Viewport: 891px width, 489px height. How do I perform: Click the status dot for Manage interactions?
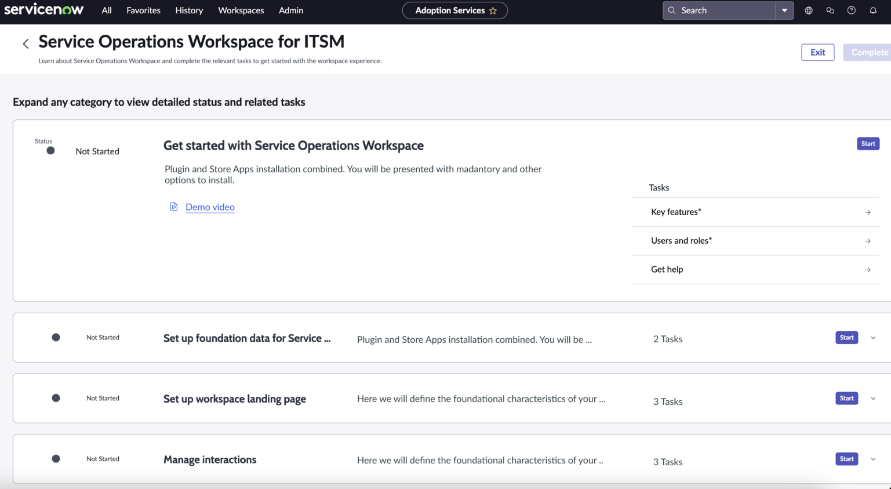(56, 459)
